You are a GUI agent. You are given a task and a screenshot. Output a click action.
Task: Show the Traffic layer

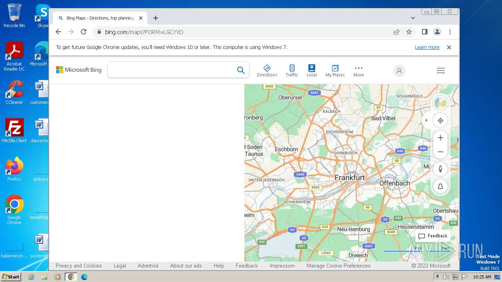point(292,70)
